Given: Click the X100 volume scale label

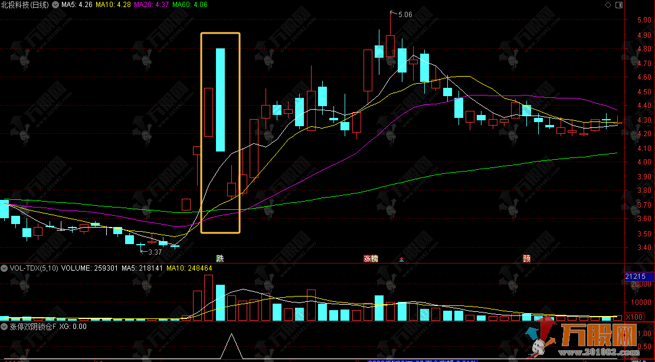Looking at the screenshot, I should tap(634, 317).
